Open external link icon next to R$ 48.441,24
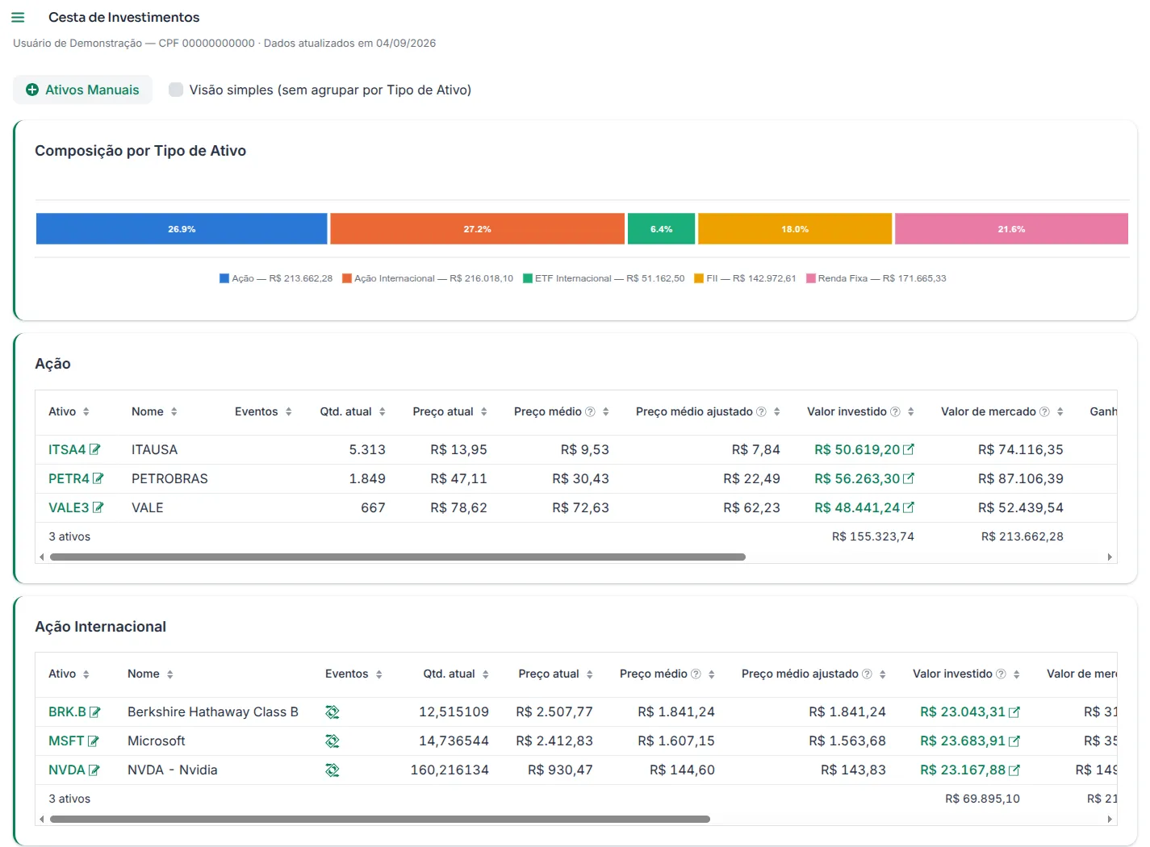The image size is (1150, 847). pos(909,507)
